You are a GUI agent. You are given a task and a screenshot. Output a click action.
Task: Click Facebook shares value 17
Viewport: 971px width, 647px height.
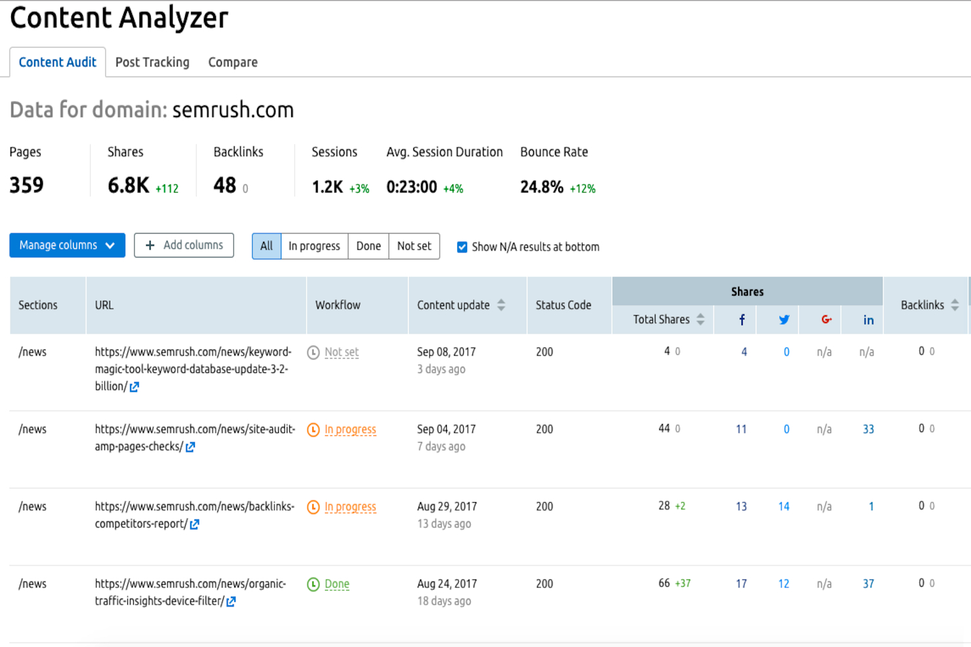tap(741, 584)
